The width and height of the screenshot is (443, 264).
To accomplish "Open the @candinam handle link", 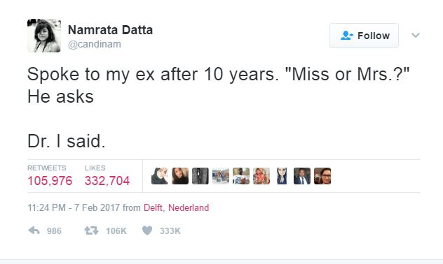I will point(95,44).
